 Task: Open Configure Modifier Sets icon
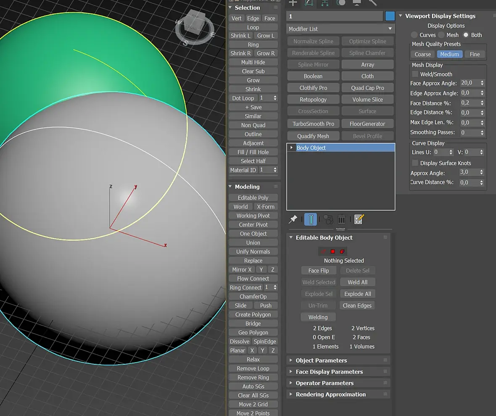tap(359, 219)
